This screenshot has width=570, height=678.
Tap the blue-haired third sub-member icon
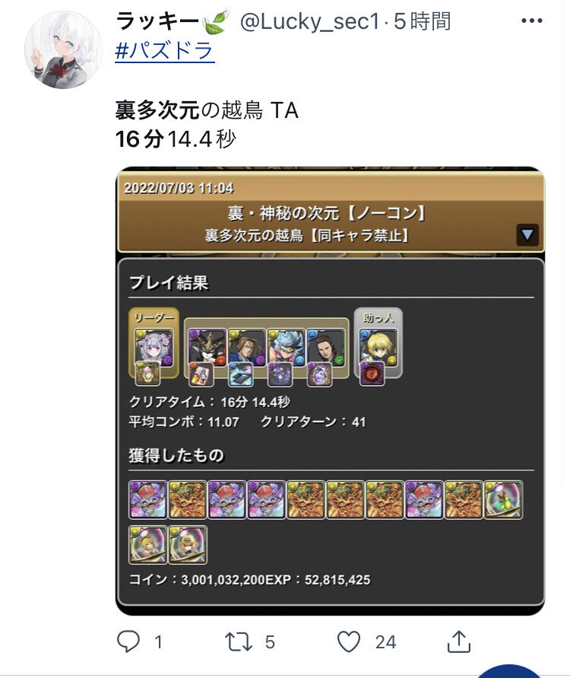[286, 348]
